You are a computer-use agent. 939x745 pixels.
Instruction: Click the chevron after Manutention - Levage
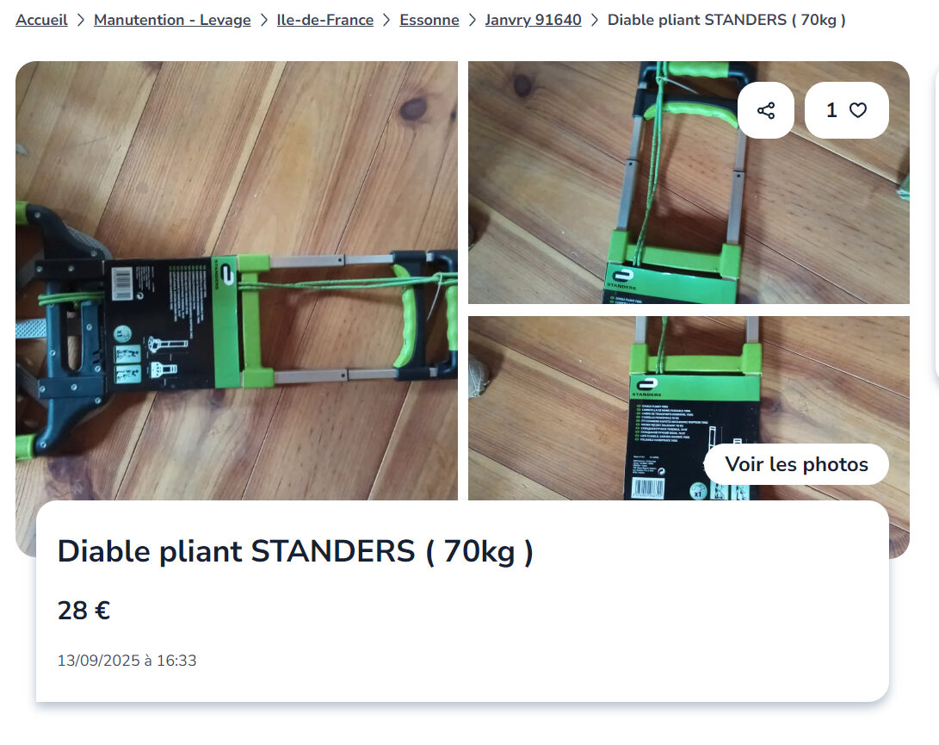[264, 21]
